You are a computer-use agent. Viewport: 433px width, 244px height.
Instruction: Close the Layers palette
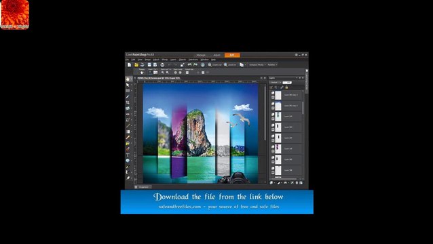pos(303,78)
